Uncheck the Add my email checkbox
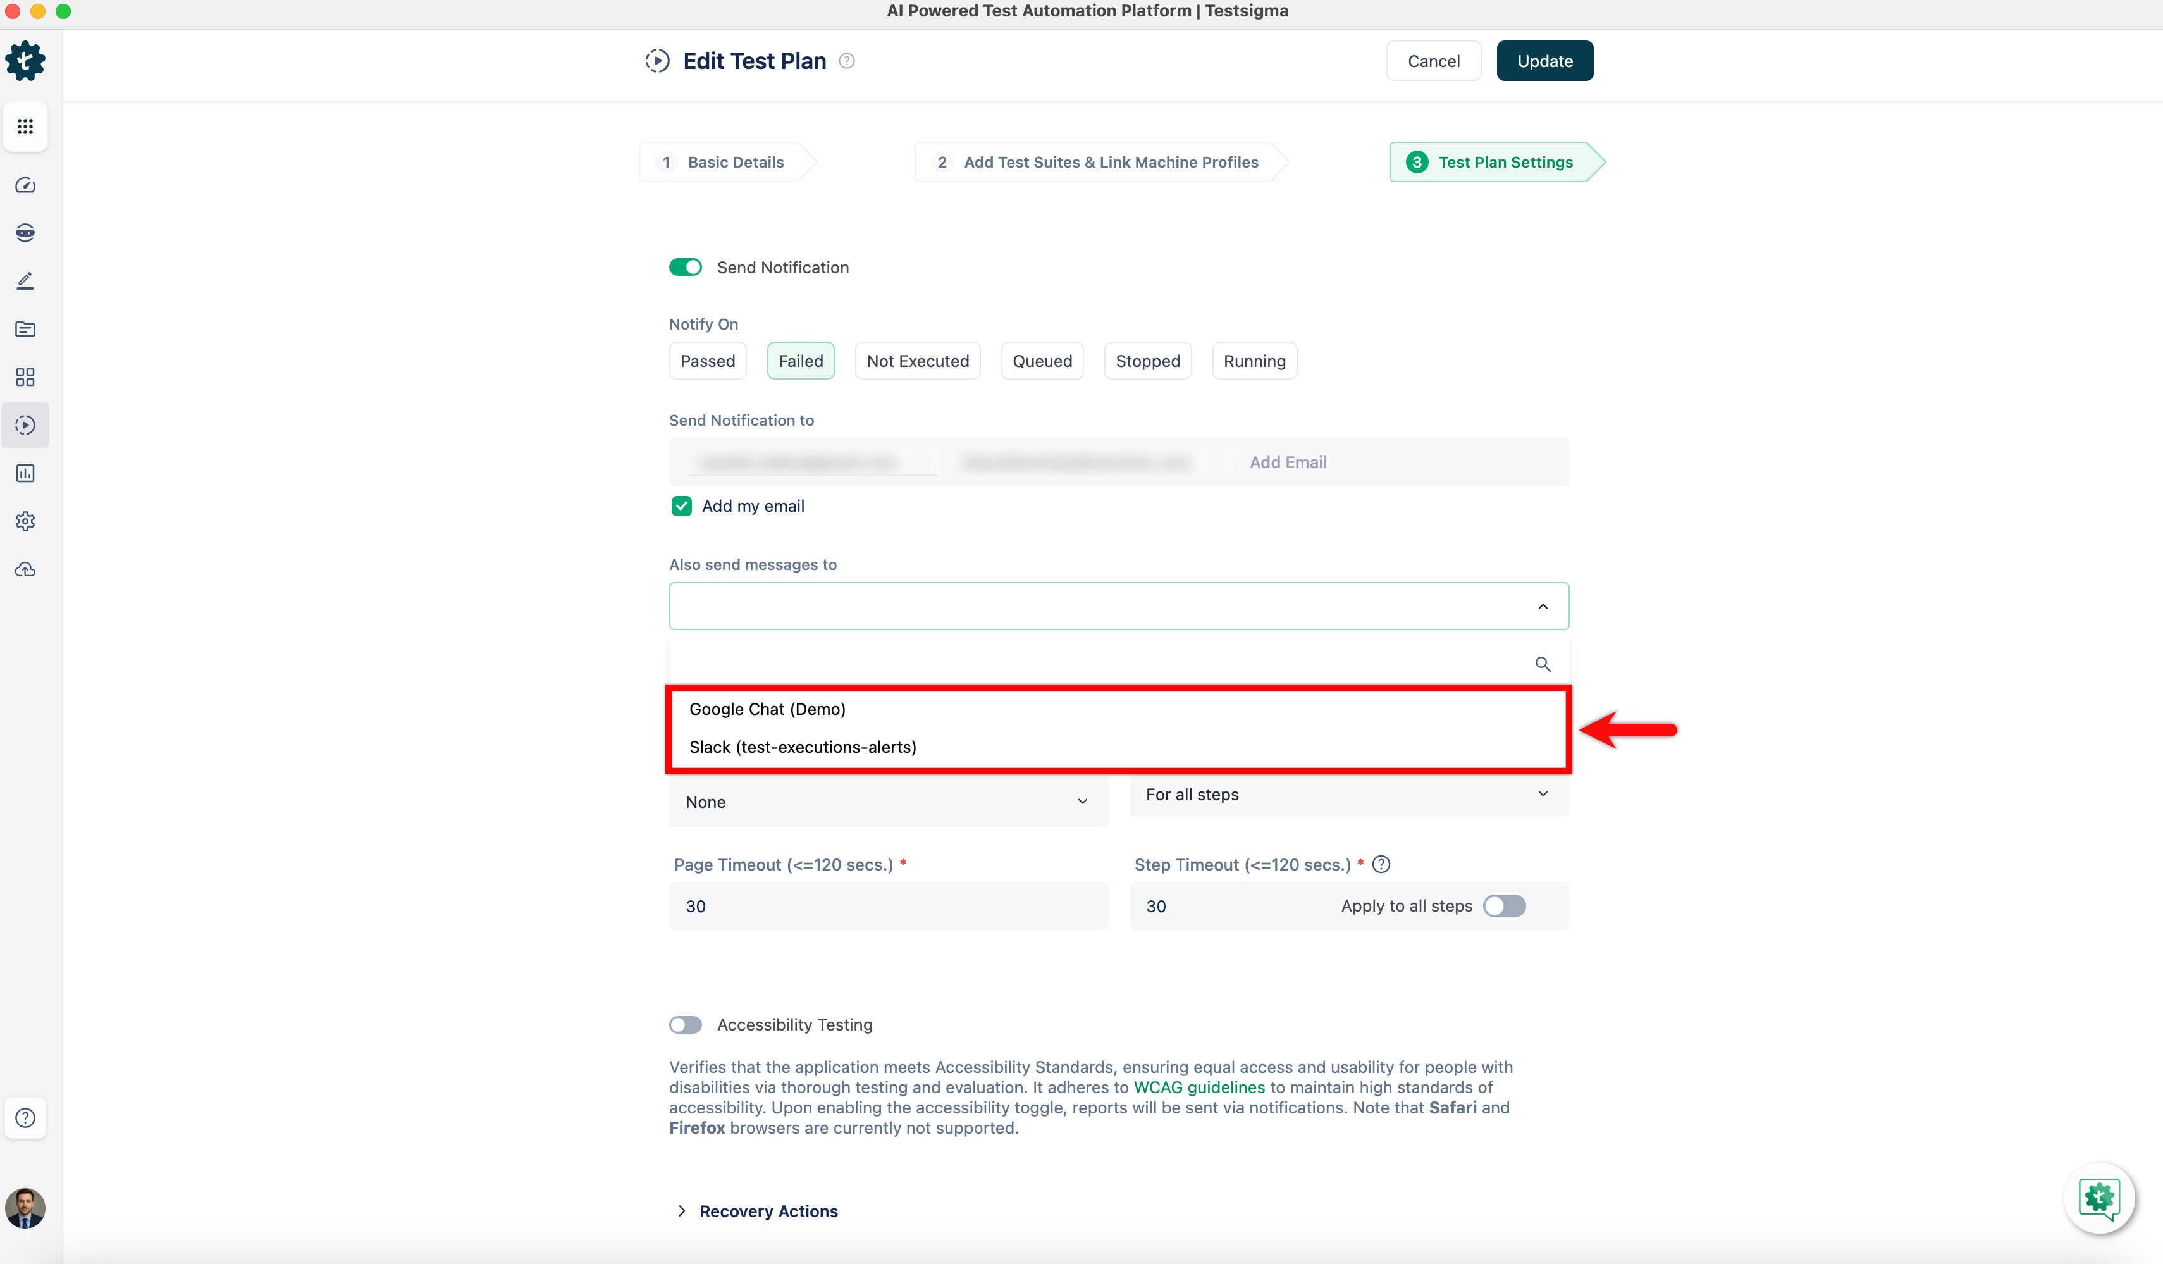The width and height of the screenshot is (2163, 1264). tap(682, 505)
